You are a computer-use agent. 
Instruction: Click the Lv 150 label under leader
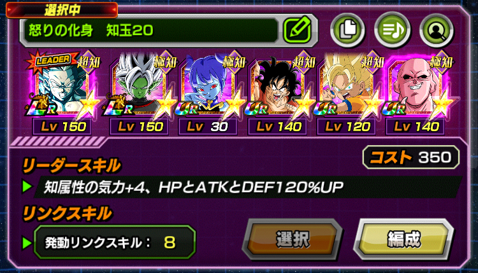[62, 127]
